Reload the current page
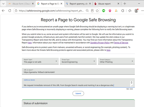 [10, 11]
